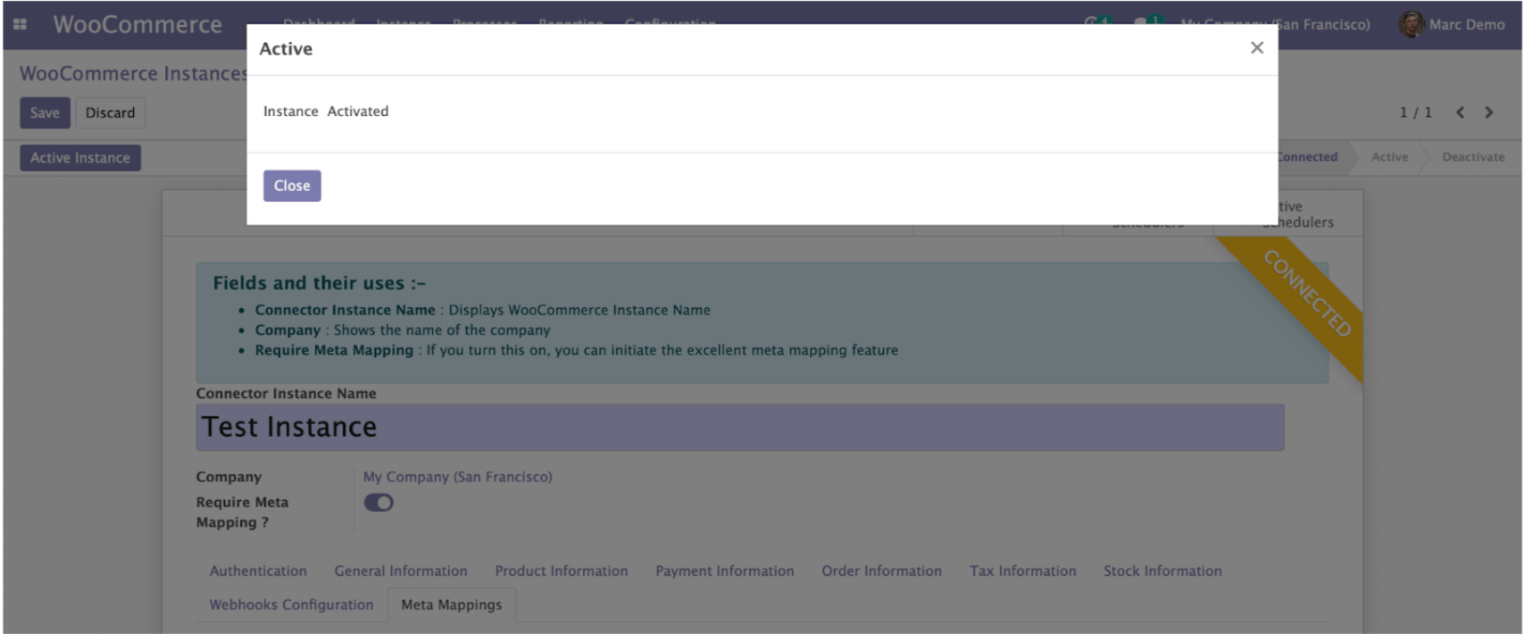
Task: Select the Deactivate status stage
Action: pyautogui.click(x=1472, y=157)
